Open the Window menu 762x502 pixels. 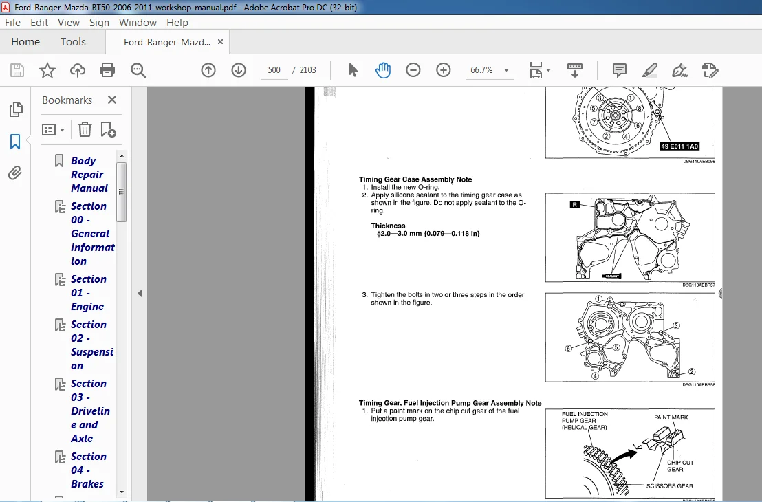(x=138, y=23)
